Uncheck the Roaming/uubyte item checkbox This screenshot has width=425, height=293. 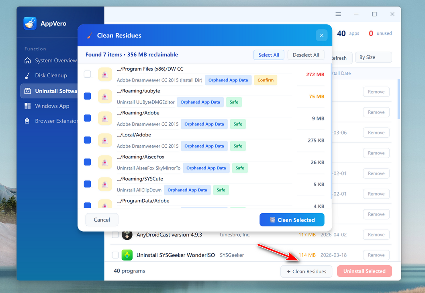point(87,96)
